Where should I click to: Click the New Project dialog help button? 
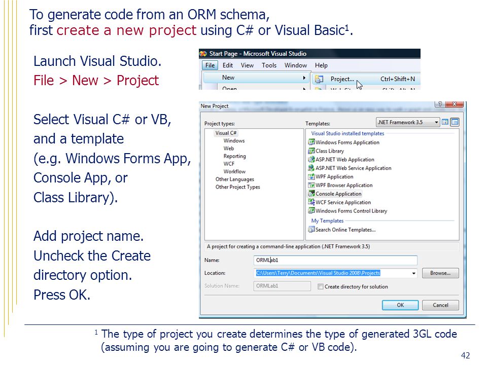440,104
